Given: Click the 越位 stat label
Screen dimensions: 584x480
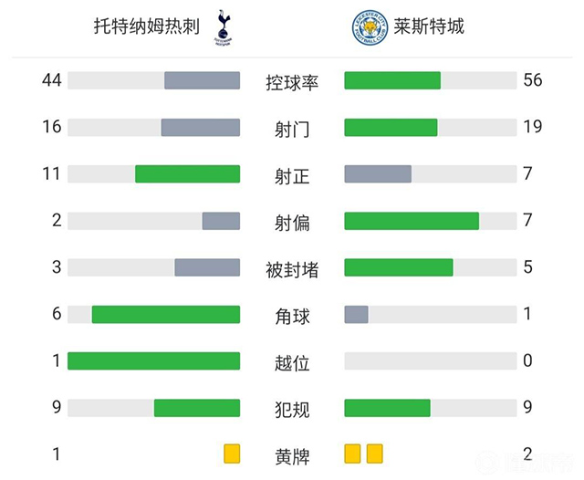Looking at the screenshot, I should (x=292, y=363).
